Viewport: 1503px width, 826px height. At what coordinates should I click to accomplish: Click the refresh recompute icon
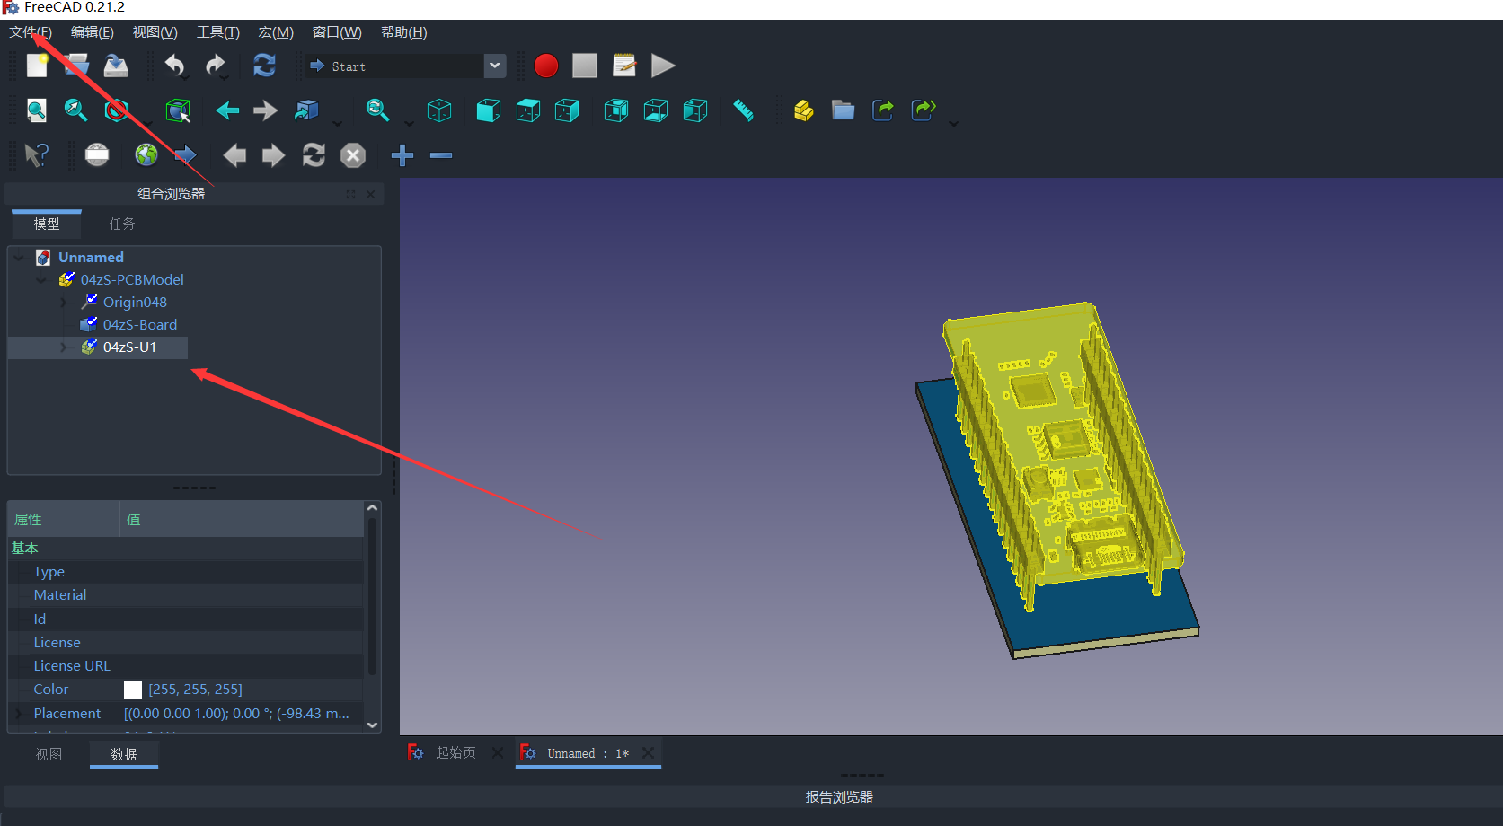tap(264, 66)
